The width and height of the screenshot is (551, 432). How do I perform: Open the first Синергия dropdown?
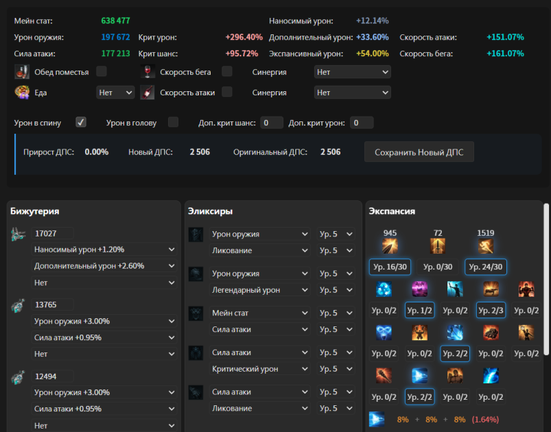click(x=353, y=72)
